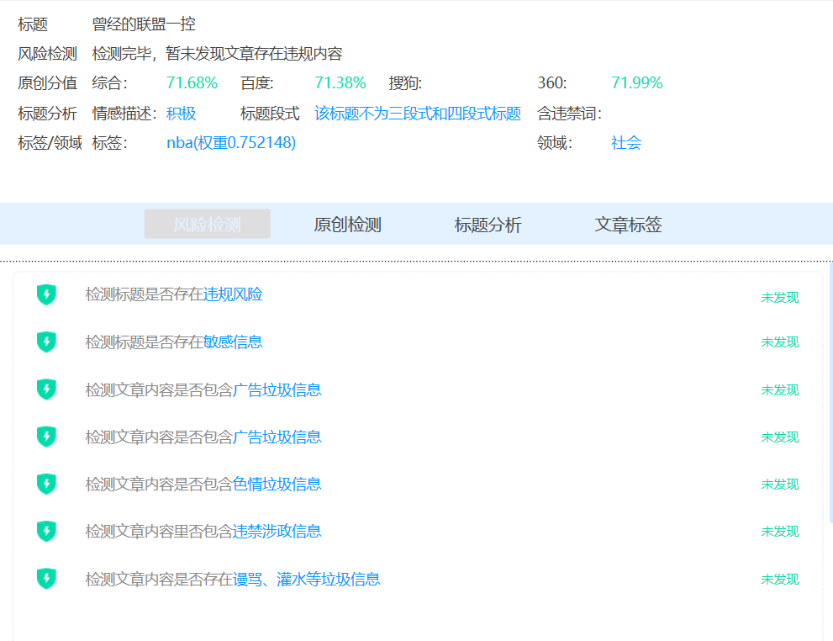Click the 色情垃圾信息 link
The height and width of the screenshot is (641, 833).
pyautogui.click(x=277, y=485)
